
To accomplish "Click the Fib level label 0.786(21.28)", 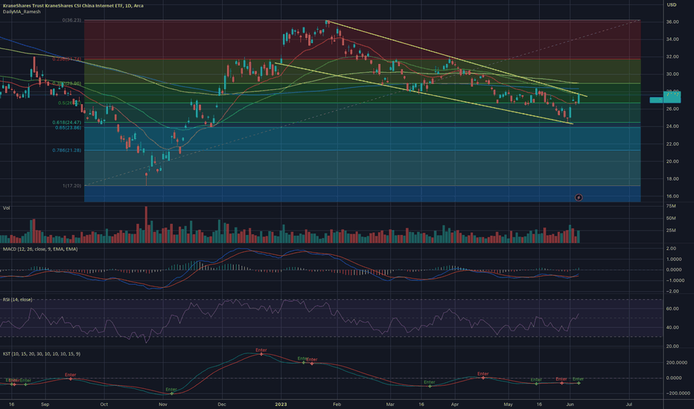I will click(x=67, y=150).
